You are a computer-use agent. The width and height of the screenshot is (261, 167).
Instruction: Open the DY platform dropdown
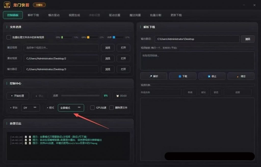coord(30,108)
